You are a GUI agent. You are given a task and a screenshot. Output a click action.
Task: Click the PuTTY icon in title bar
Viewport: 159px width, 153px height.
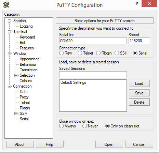(6, 5)
